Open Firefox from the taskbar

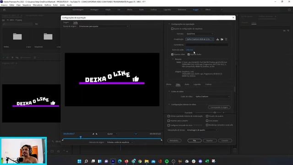point(126,161)
